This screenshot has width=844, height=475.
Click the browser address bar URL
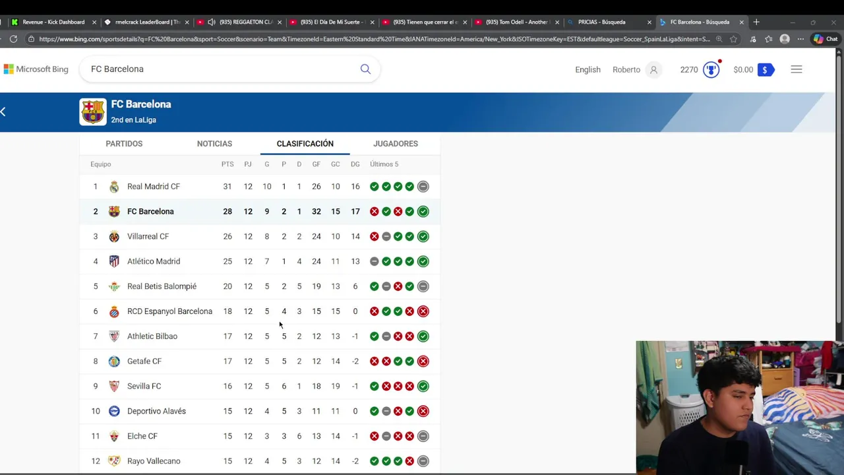(x=375, y=39)
